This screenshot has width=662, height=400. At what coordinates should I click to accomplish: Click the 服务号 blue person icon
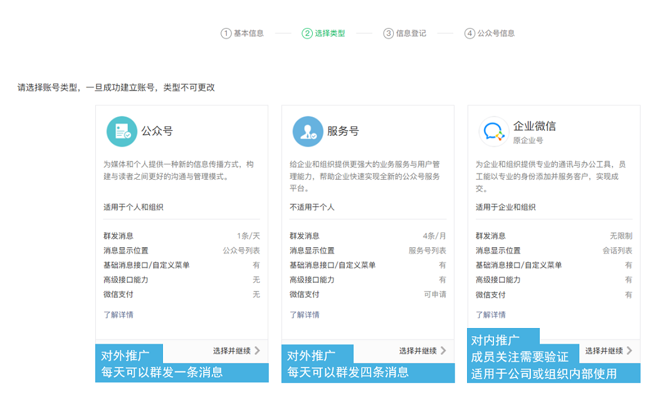click(308, 131)
